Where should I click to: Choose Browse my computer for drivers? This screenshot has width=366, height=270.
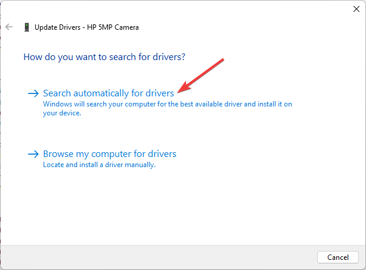tap(110, 154)
